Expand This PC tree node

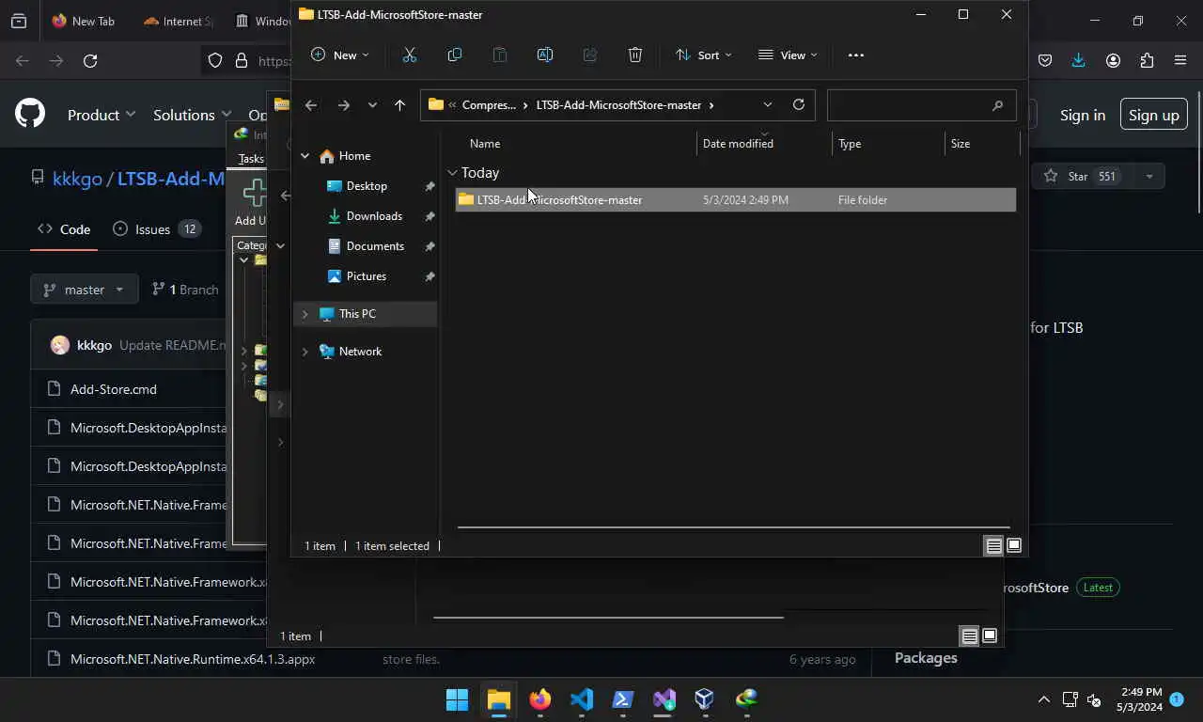(305, 314)
